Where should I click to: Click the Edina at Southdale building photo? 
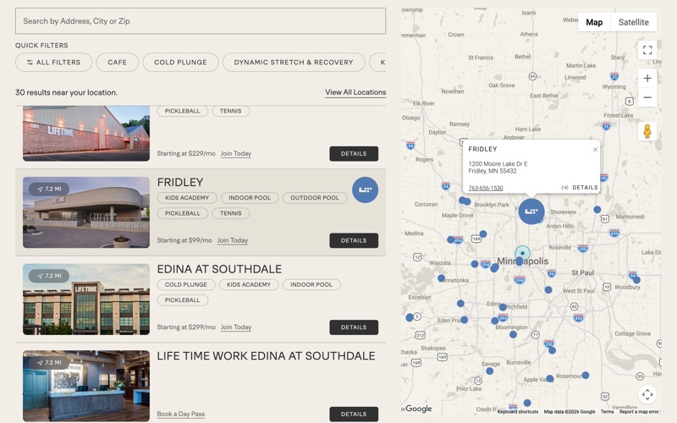coord(86,299)
